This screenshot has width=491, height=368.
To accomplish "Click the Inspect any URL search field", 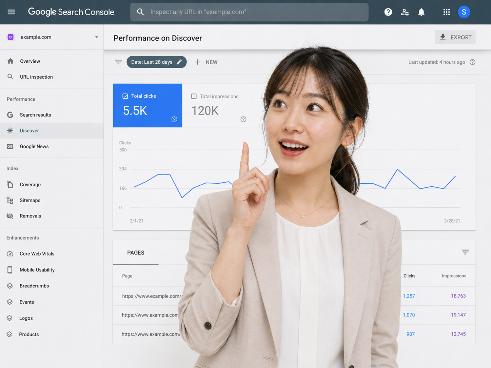I will tap(249, 12).
